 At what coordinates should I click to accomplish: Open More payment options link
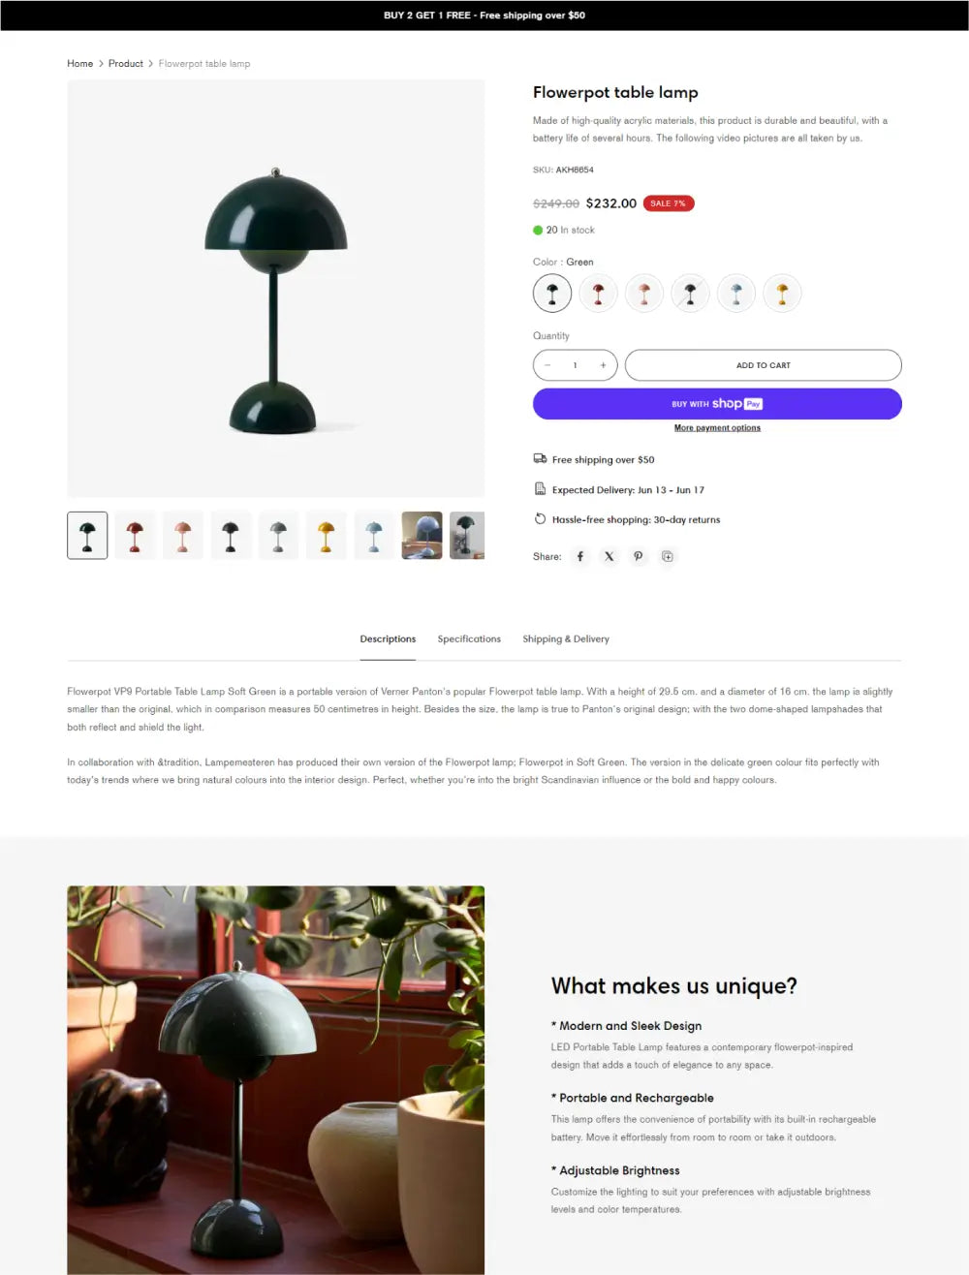[717, 428]
